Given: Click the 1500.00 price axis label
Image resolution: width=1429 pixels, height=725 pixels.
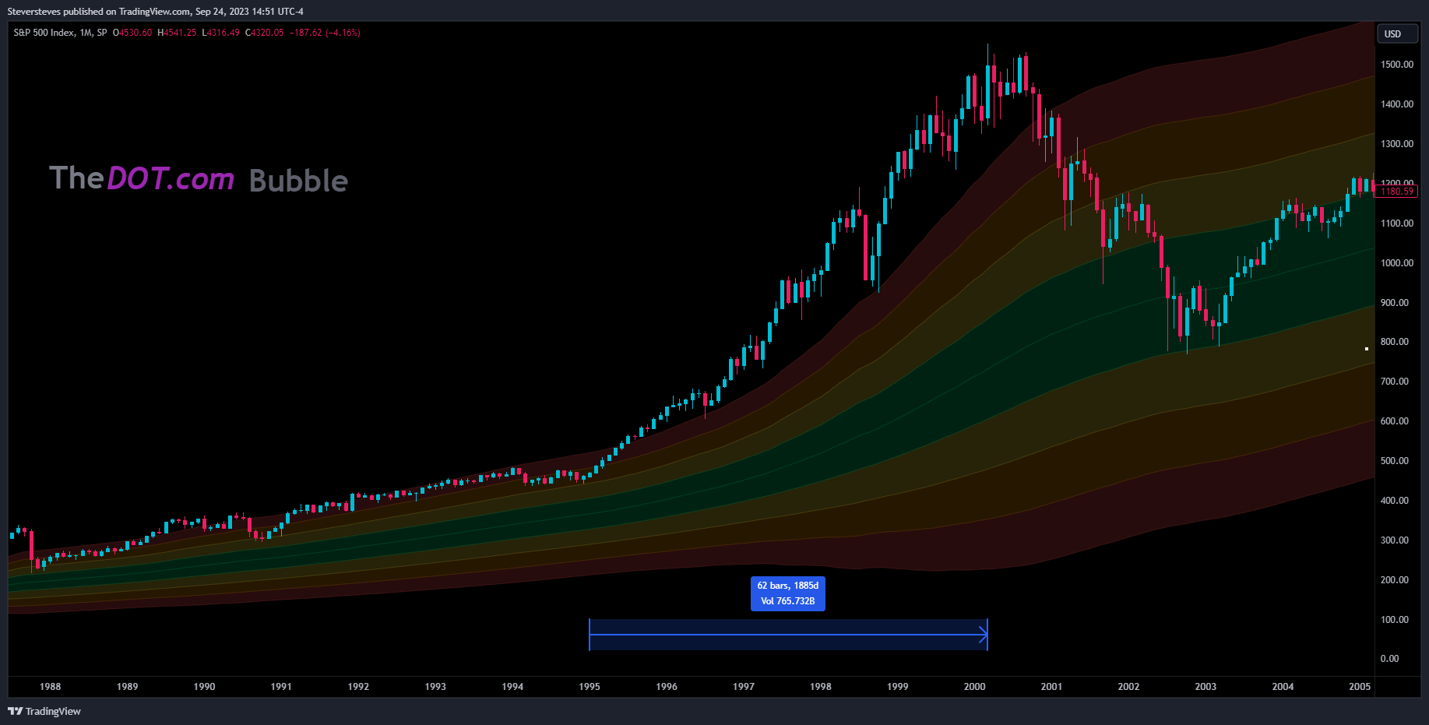Looking at the screenshot, I should tap(1397, 65).
